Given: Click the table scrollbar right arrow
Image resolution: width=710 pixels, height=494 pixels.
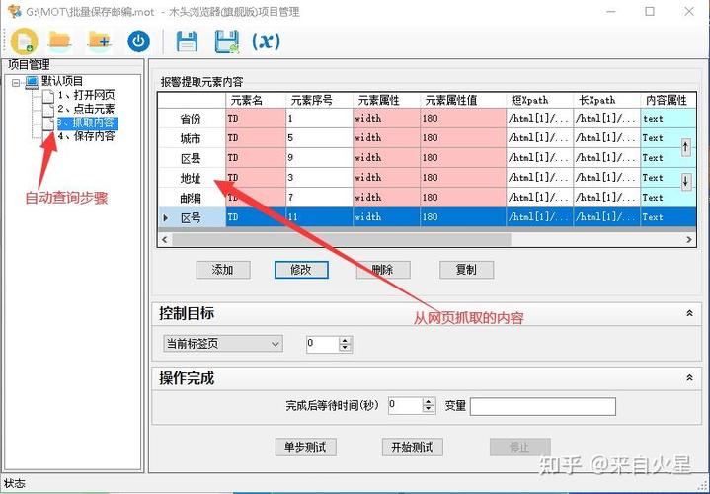Looking at the screenshot, I should 689,240.
